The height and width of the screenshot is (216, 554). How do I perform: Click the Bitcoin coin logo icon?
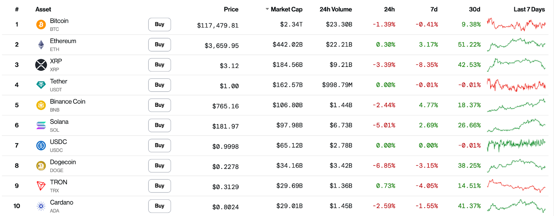(41, 24)
